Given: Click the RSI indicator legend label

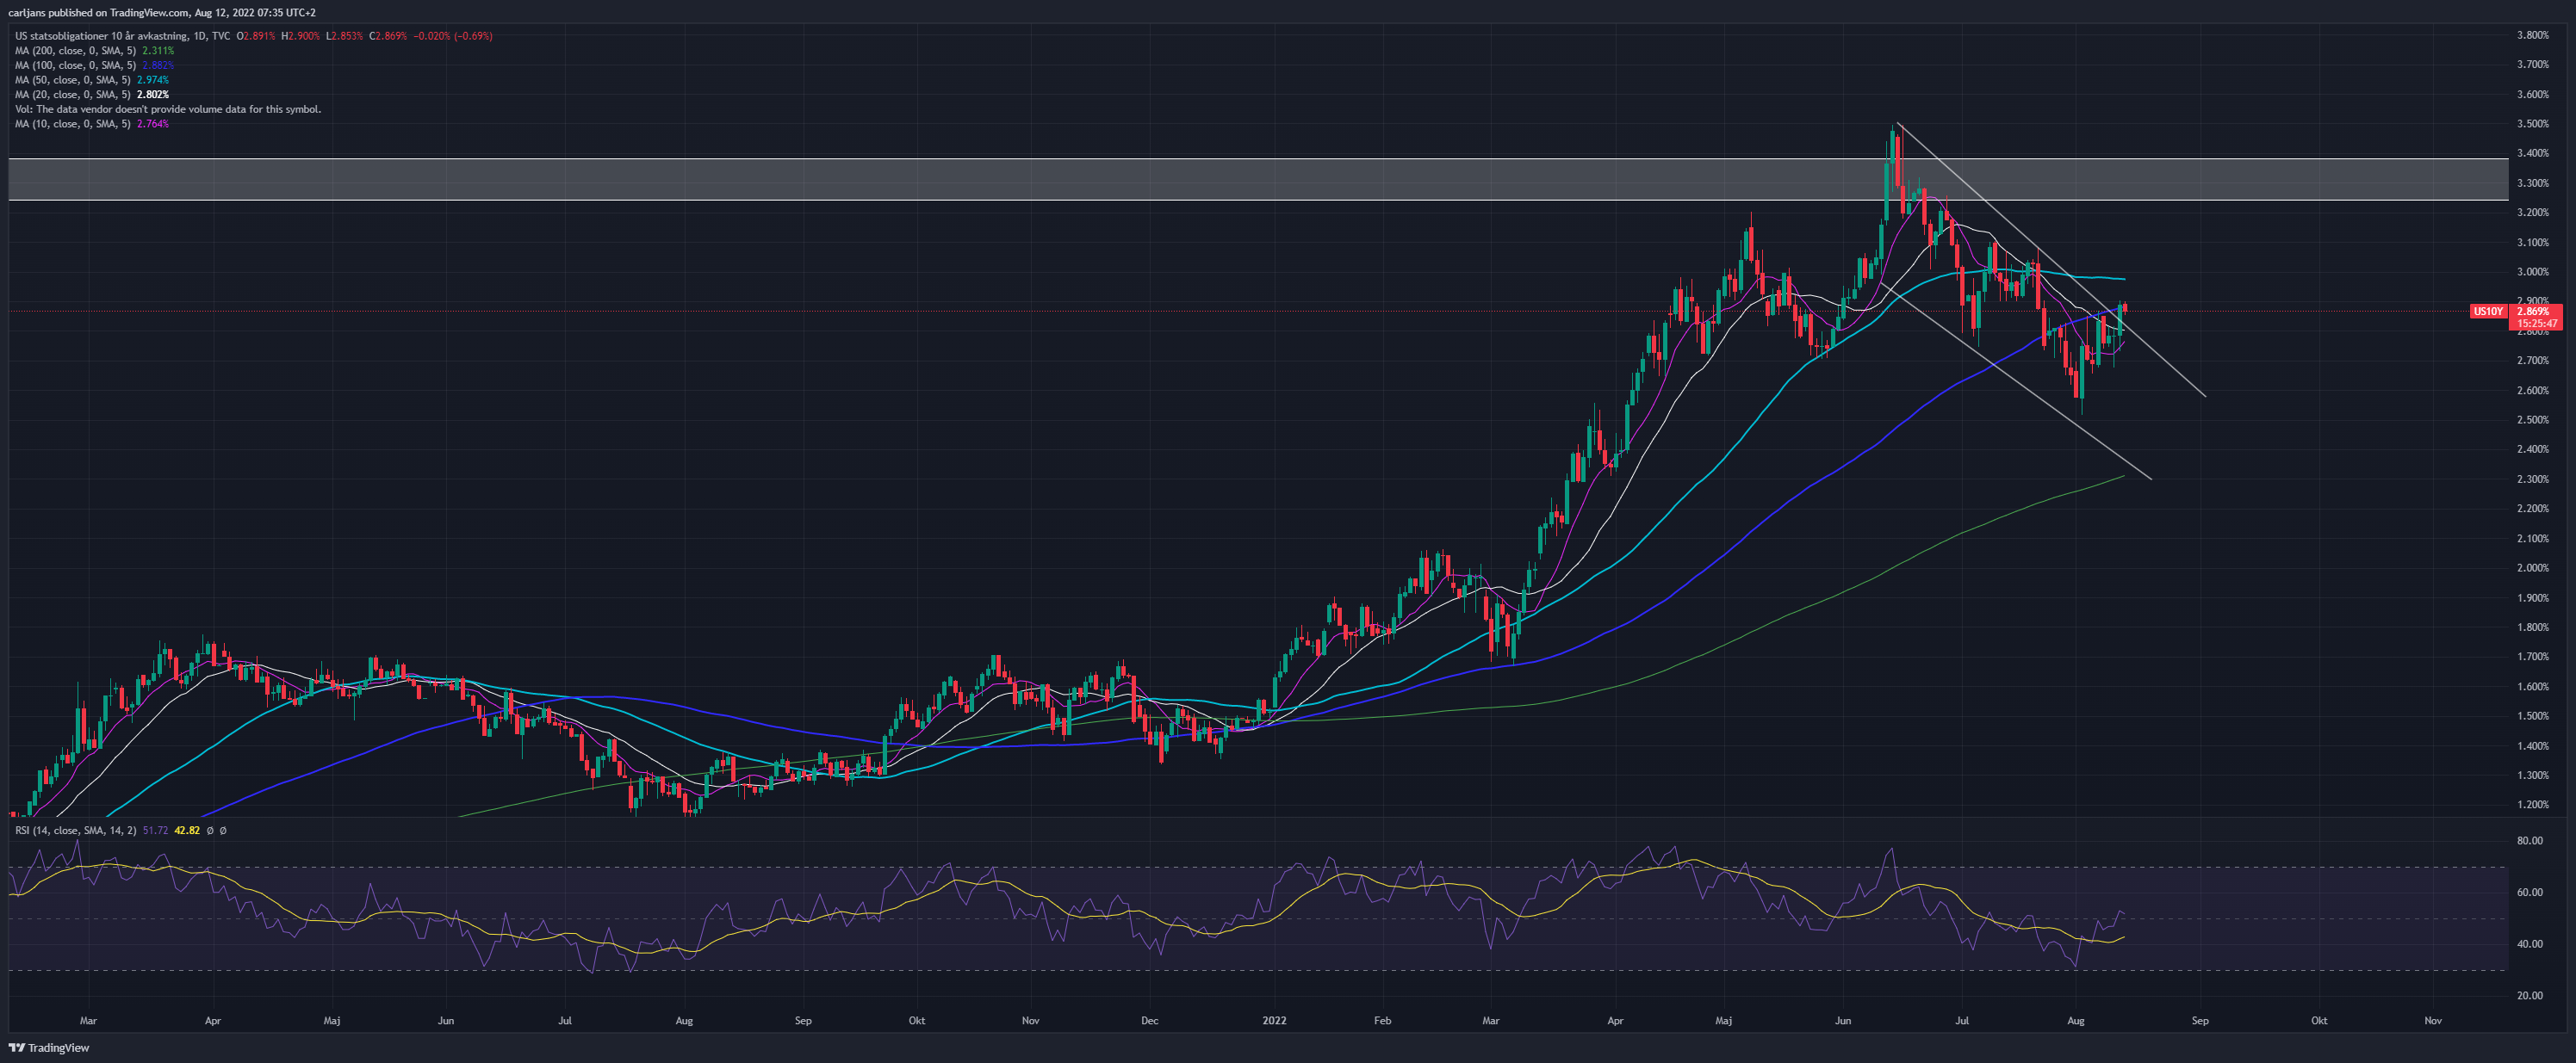Looking at the screenshot, I should (75, 831).
